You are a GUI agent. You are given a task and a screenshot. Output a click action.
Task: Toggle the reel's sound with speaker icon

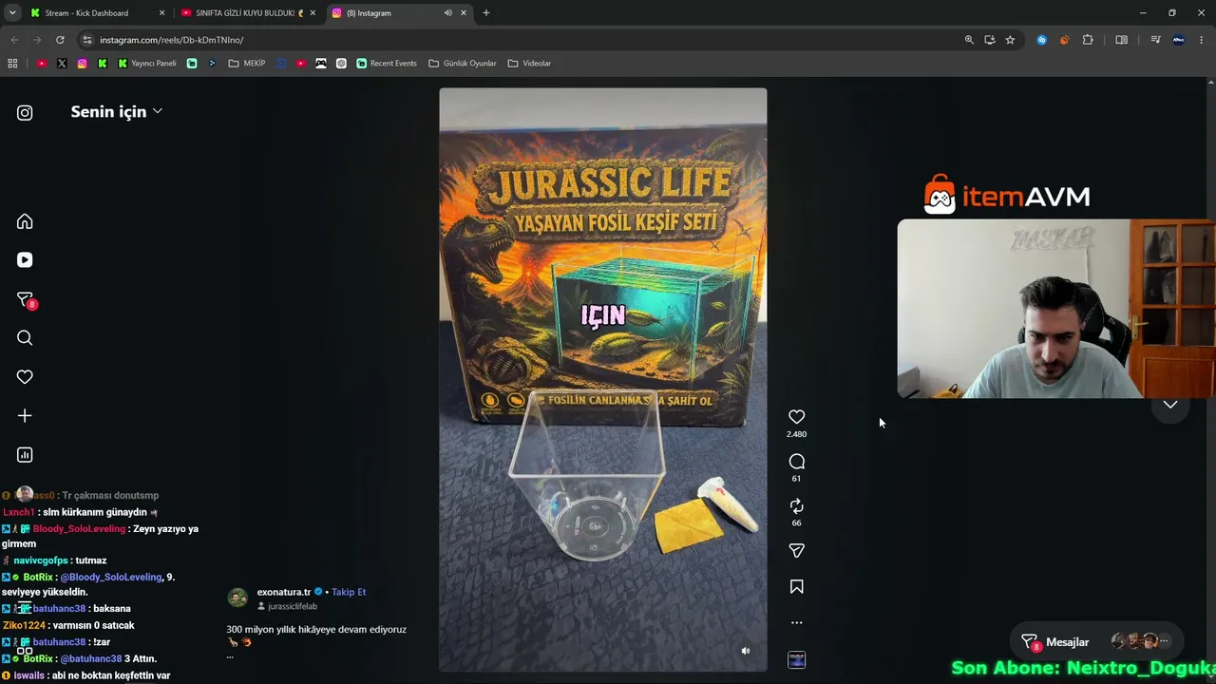[746, 651]
